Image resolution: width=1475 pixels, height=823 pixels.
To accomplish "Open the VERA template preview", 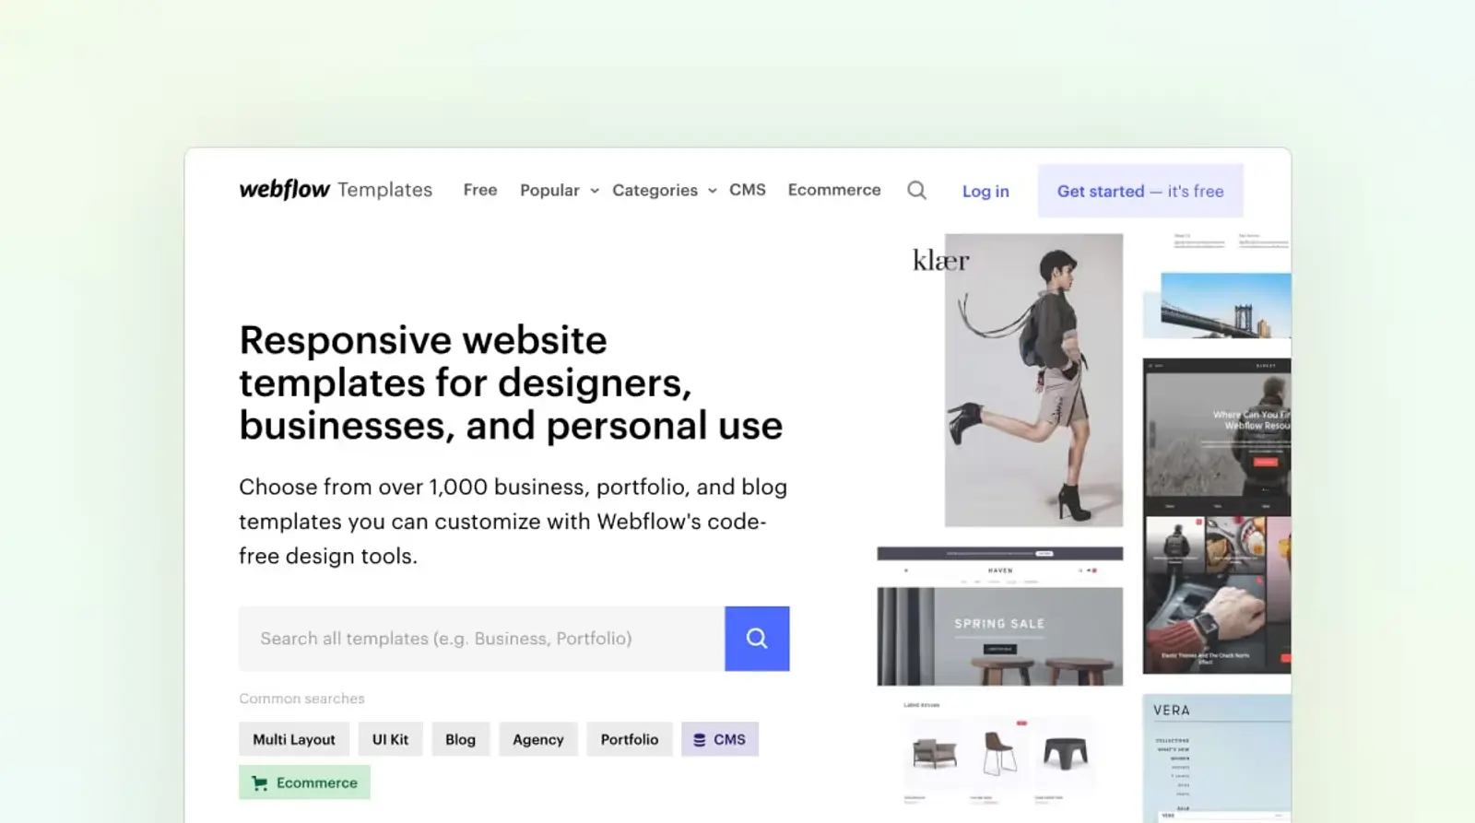I will click(1217, 758).
